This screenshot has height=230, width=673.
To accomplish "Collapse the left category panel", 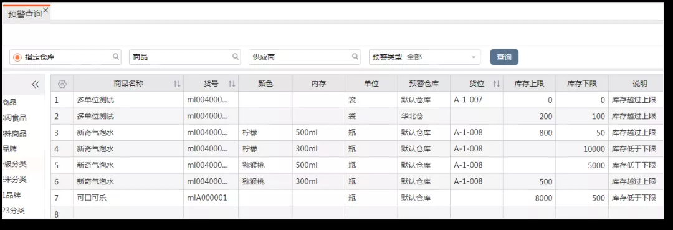I will (36, 85).
